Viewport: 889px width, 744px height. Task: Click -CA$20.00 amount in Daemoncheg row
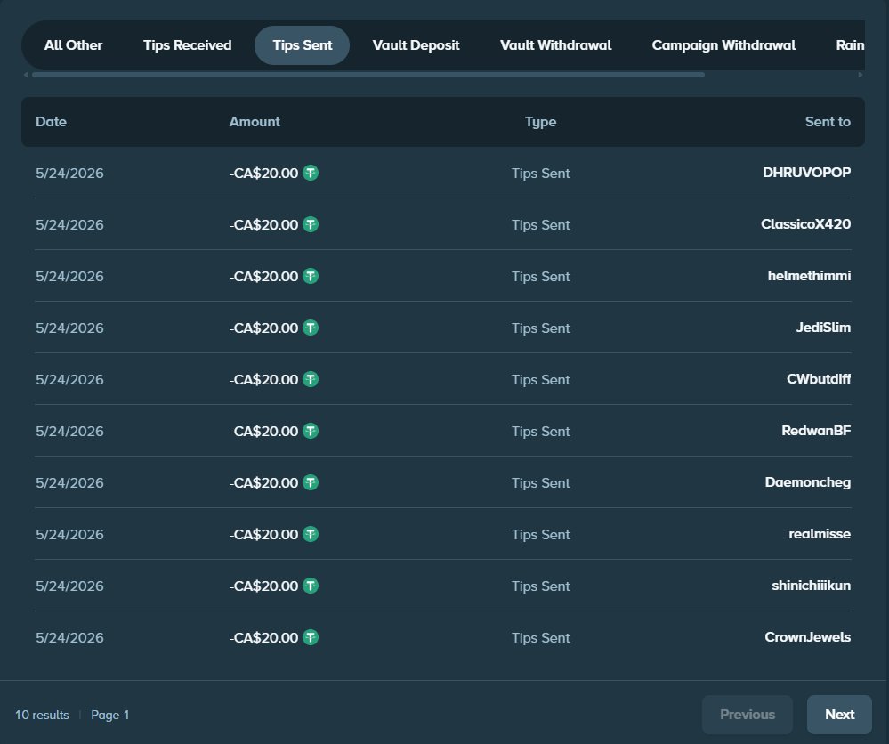263,482
